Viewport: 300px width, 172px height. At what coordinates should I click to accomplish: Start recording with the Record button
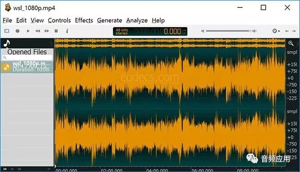(18, 31)
